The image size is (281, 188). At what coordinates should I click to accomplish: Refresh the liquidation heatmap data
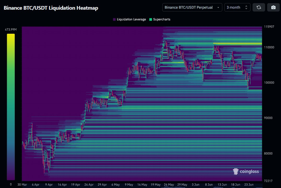click(259, 7)
